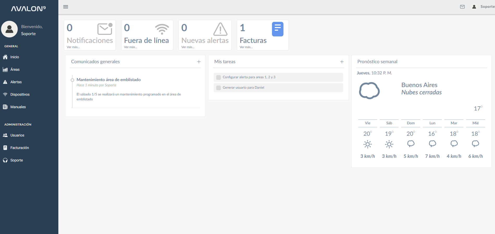Click the AVALON logo

(28, 9)
